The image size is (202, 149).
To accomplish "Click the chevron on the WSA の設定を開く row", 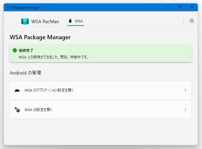I will click(185, 110).
